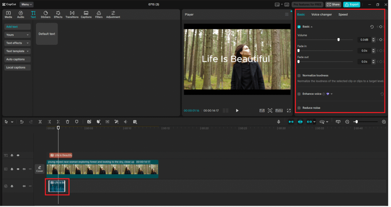Expand the Text template dropdown

coord(18,51)
